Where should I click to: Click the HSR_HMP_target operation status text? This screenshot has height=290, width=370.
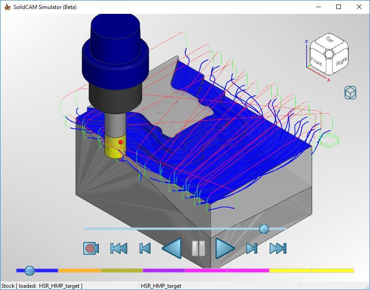click(161, 286)
